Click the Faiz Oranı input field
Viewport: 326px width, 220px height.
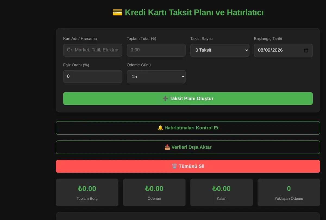pyautogui.click(x=93, y=76)
